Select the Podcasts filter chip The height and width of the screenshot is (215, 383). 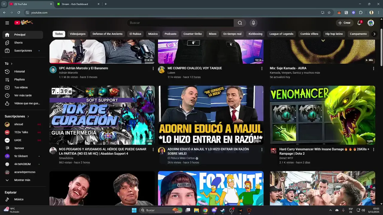pos(171,34)
